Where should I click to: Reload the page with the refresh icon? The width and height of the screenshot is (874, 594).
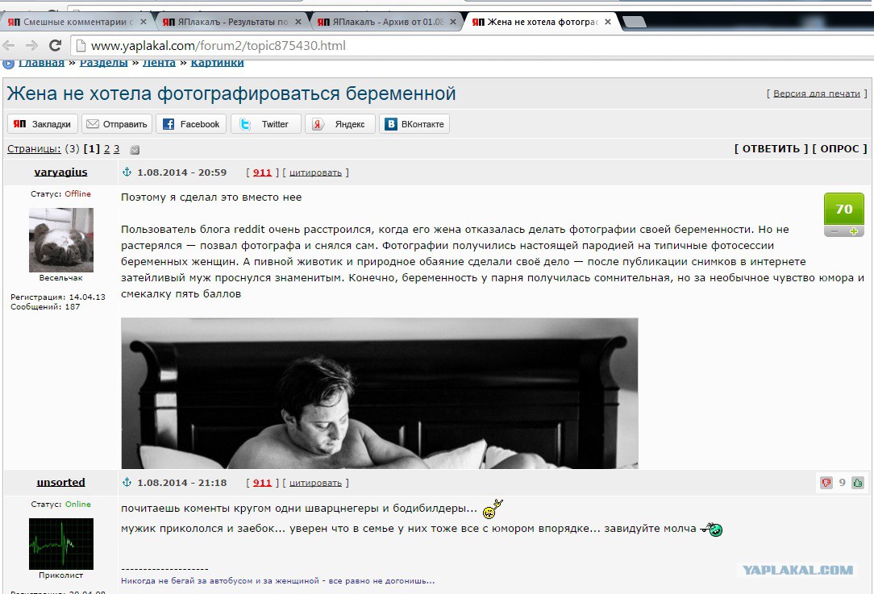(x=55, y=46)
